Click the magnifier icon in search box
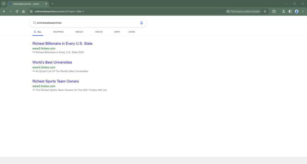 pyautogui.click(x=34, y=23)
